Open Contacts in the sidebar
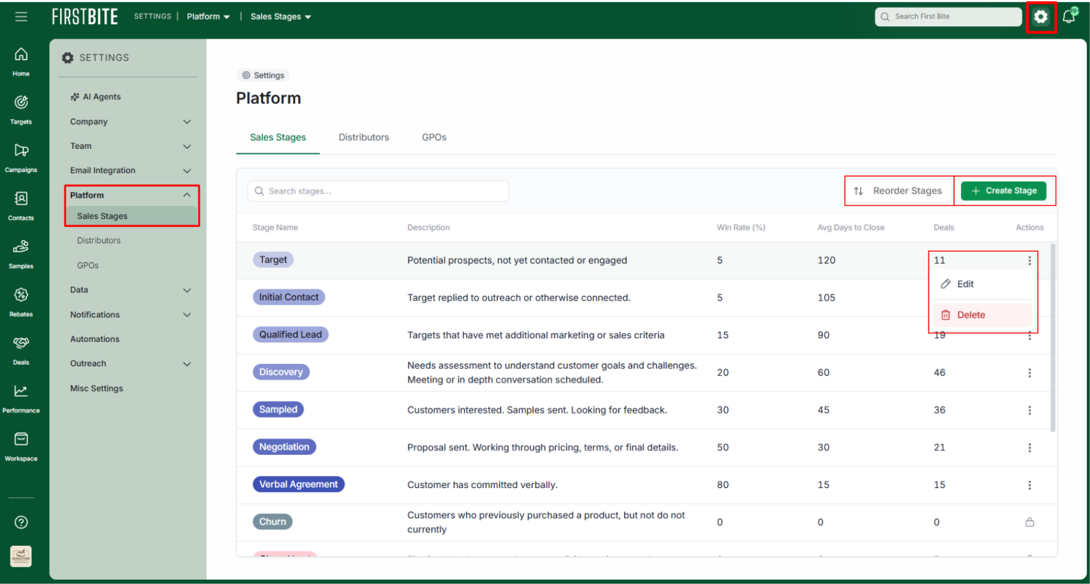 (21, 206)
